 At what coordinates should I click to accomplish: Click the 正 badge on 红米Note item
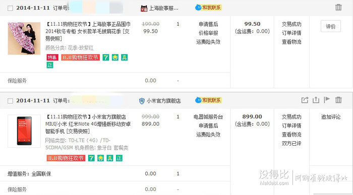tap(119, 158)
